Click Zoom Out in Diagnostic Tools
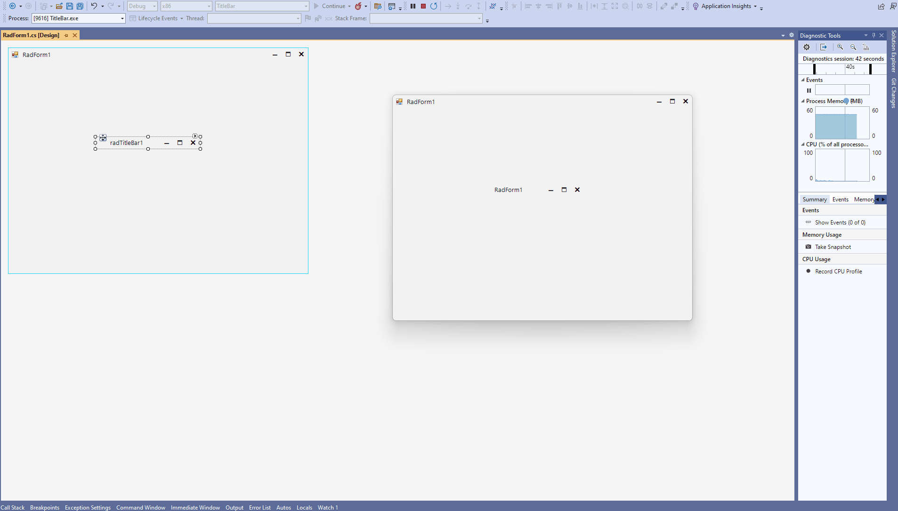The height and width of the screenshot is (511, 898). pos(853,47)
